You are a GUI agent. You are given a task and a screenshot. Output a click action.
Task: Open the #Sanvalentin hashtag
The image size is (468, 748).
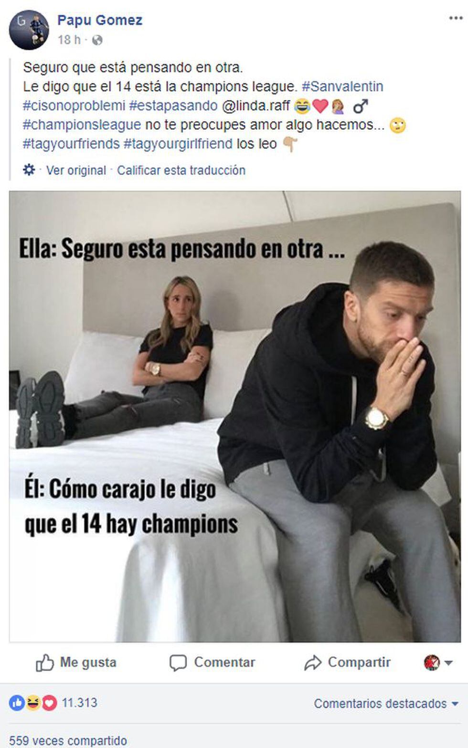(342, 86)
